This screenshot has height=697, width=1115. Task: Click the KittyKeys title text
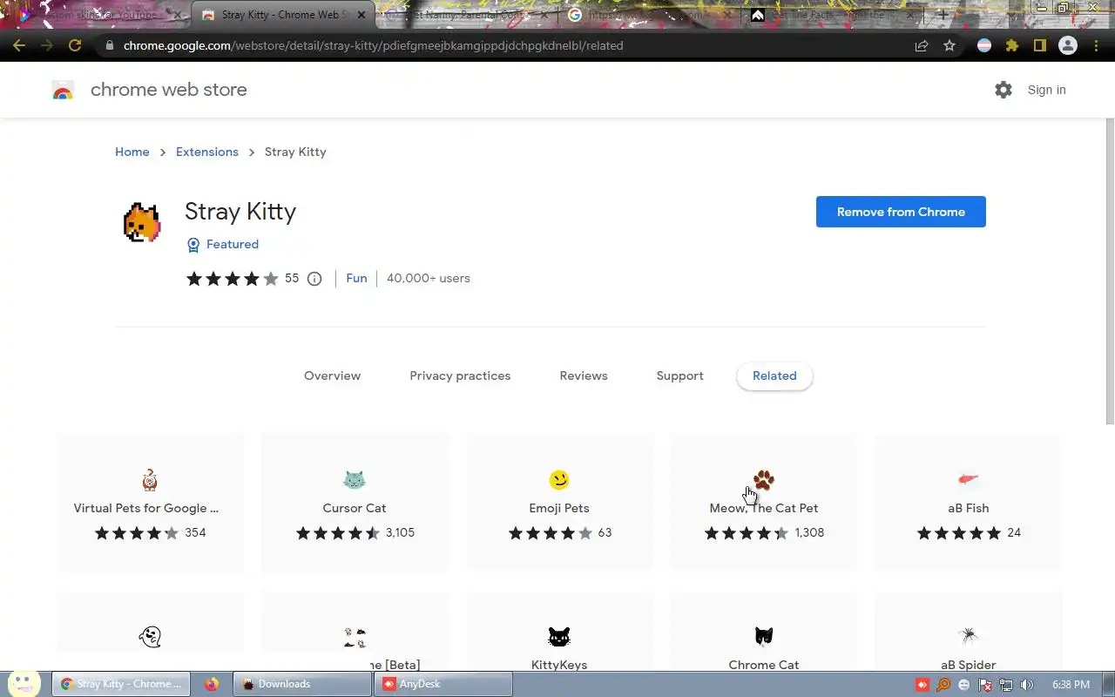559,665
